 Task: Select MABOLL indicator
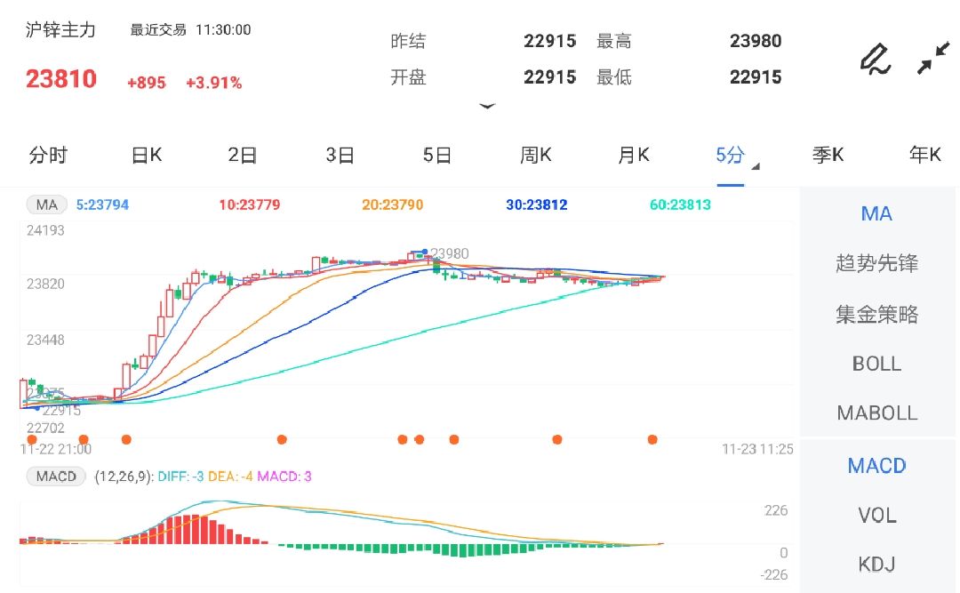pyautogui.click(x=876, y=413)
